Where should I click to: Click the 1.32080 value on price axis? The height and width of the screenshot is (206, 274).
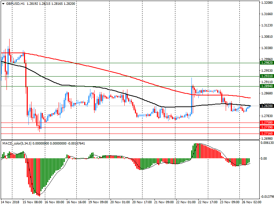[x=266, y=3]
